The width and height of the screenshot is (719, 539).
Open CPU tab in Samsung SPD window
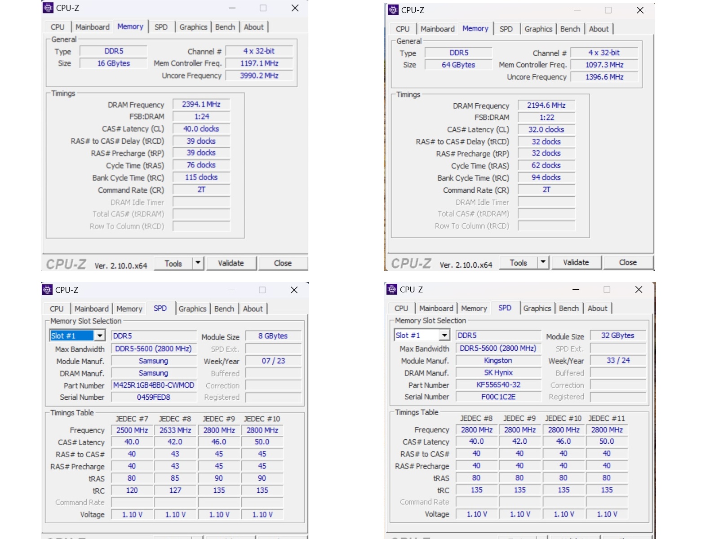57,309
